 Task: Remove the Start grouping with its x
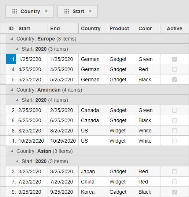(90, 11)
